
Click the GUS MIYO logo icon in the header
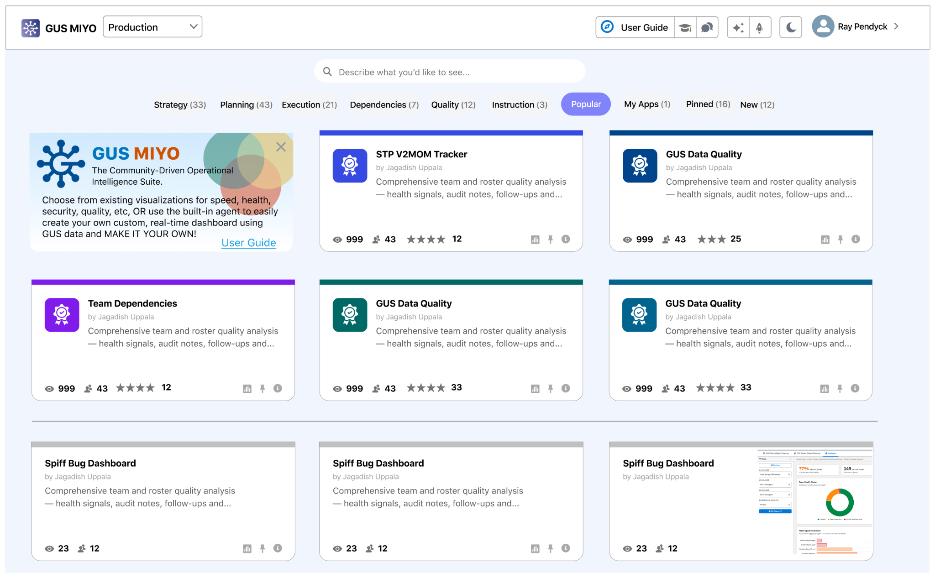click(31, 28)
